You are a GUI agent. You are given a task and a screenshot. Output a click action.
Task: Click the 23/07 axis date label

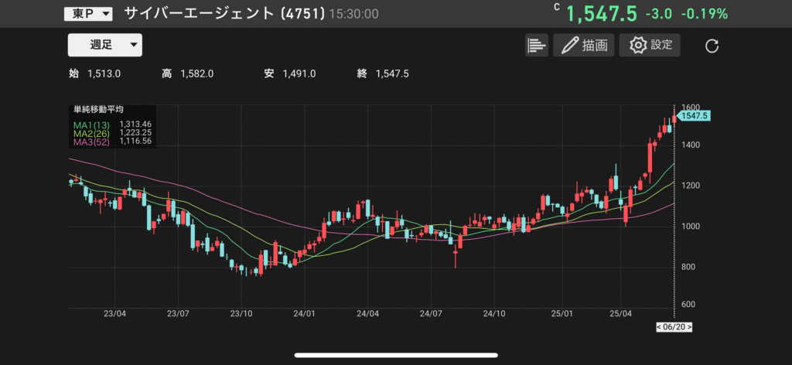[x=177, y=313]
